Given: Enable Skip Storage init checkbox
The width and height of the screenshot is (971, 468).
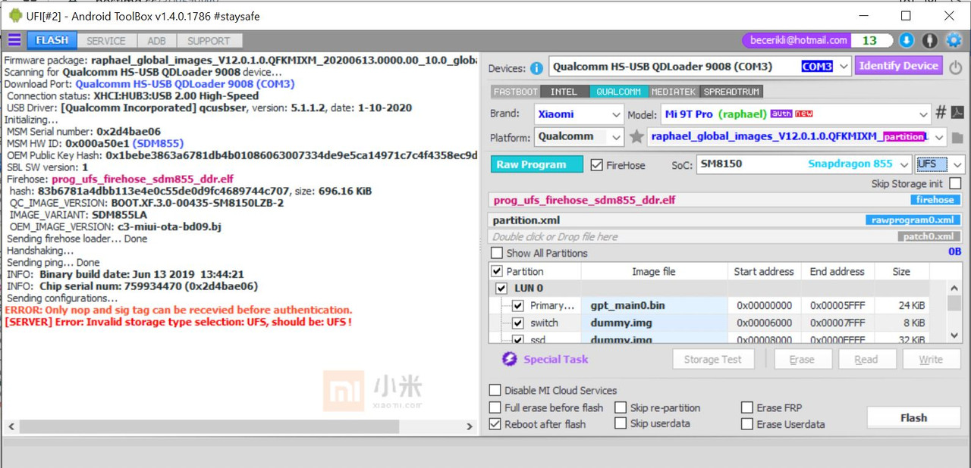Looking at the screenshot, I should click(955, 183).
